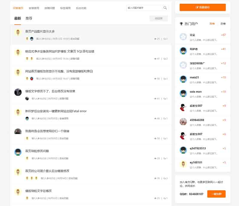Image resolution: width=239 pixels, height=206 pixels.
Task: Open avatar of hot user ay168101
Action: pos(183,164)
